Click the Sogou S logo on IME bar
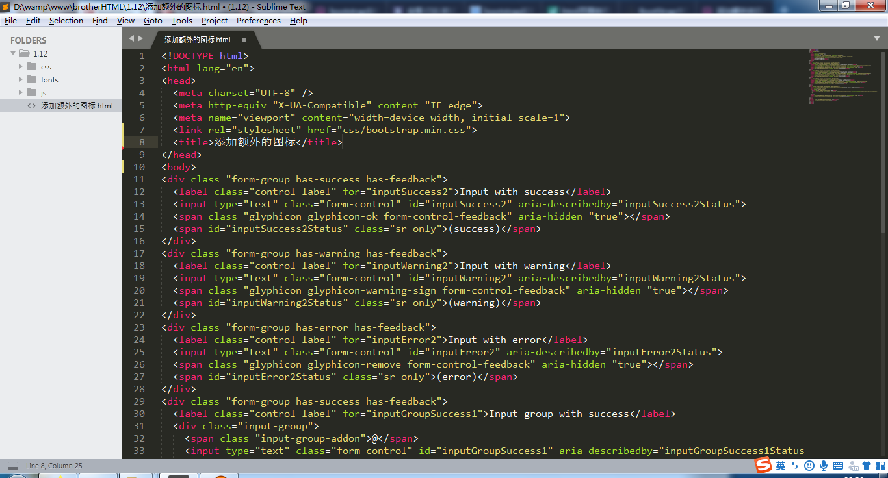Viewport: 888px width, 478px height. (763, 465)
